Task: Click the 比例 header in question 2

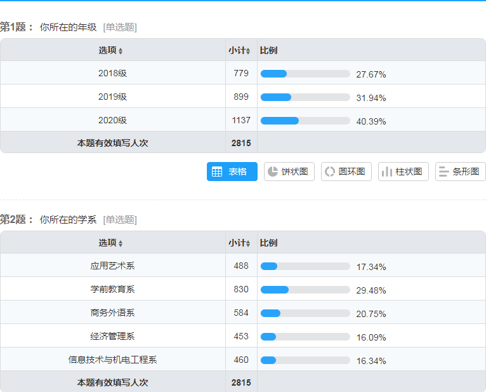Action: [268, 243]
